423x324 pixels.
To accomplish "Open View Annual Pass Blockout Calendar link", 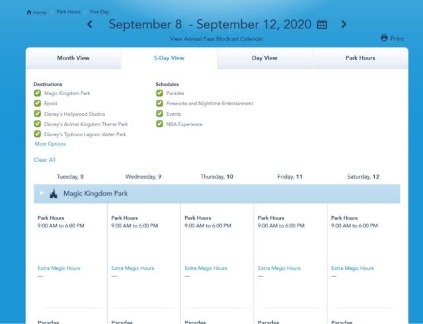I will click(x=217, y=39).
